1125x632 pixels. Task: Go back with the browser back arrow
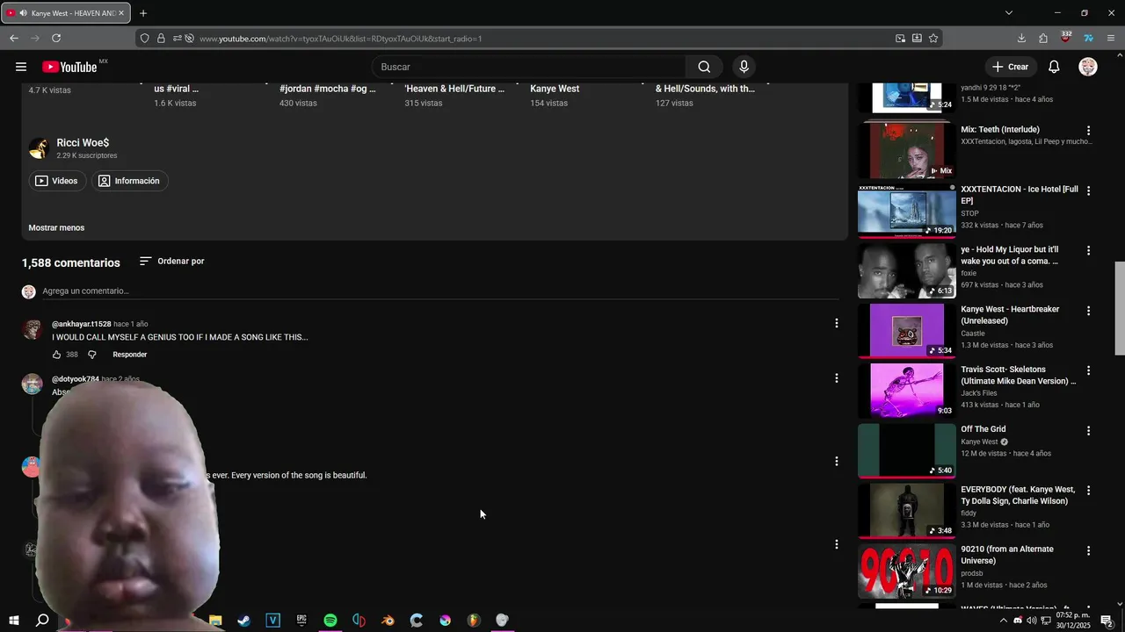click(14, 39)
